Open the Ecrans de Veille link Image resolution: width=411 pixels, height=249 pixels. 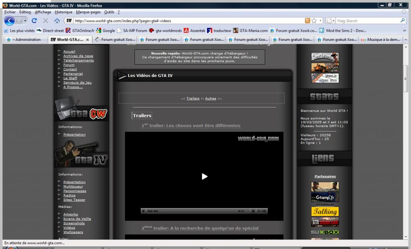click(77, 219)
